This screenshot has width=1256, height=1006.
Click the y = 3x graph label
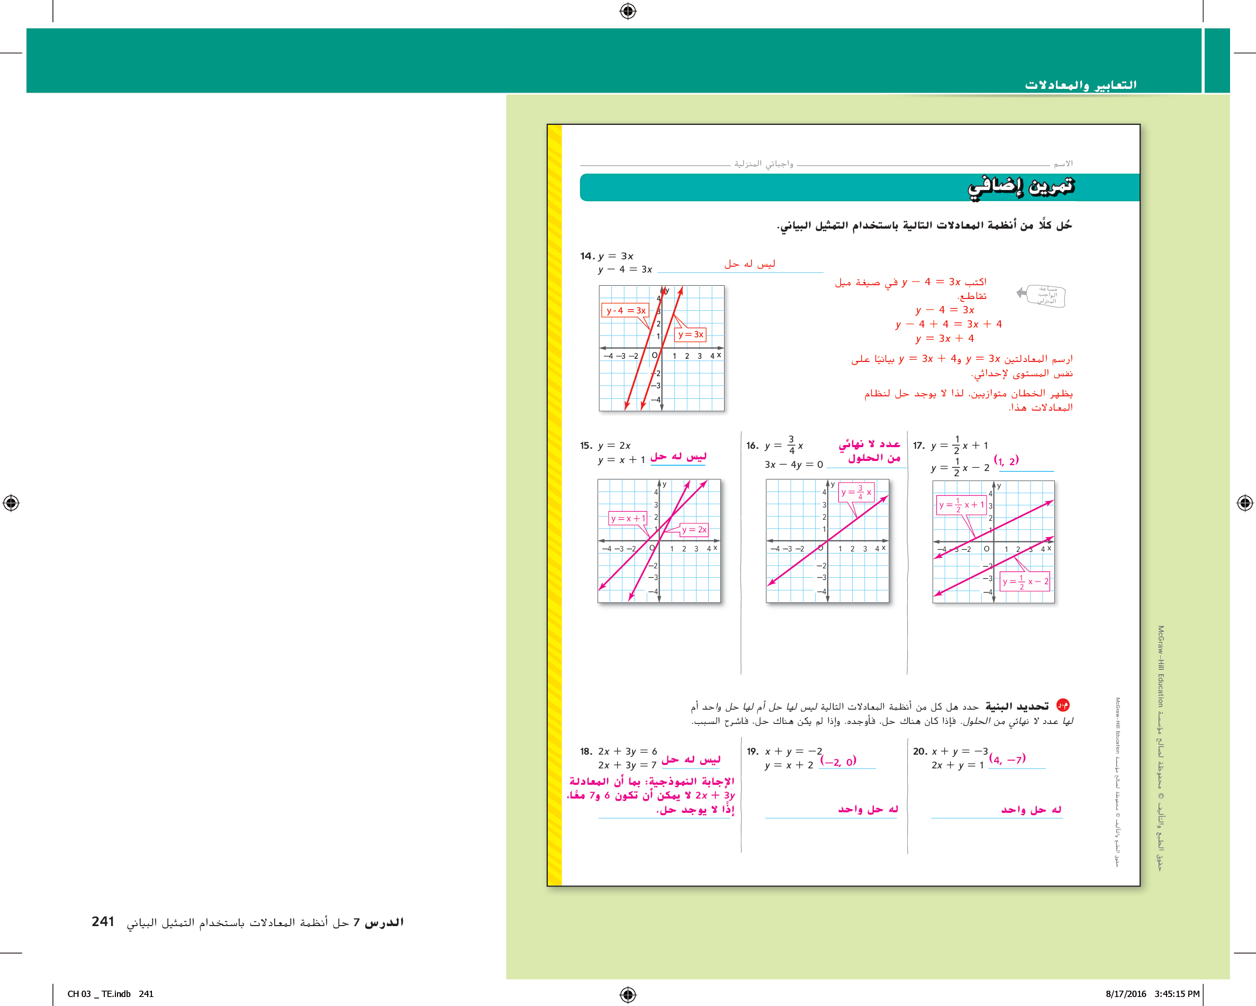(x=690, y=334)
